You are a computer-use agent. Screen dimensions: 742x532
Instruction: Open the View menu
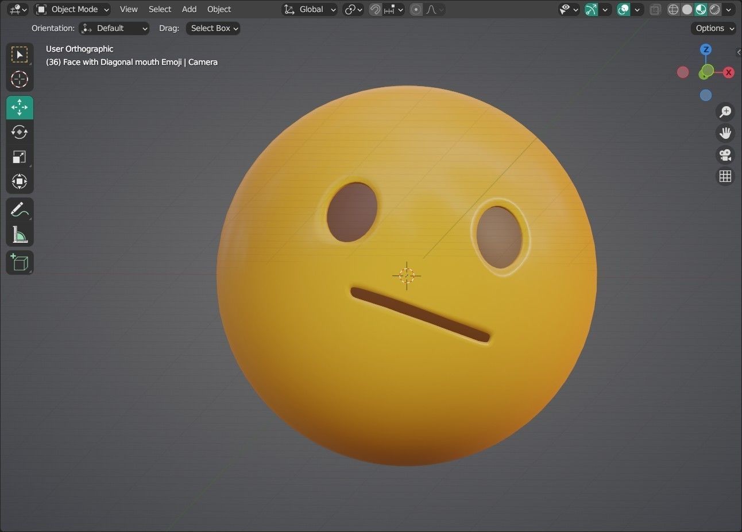(128, 9)
